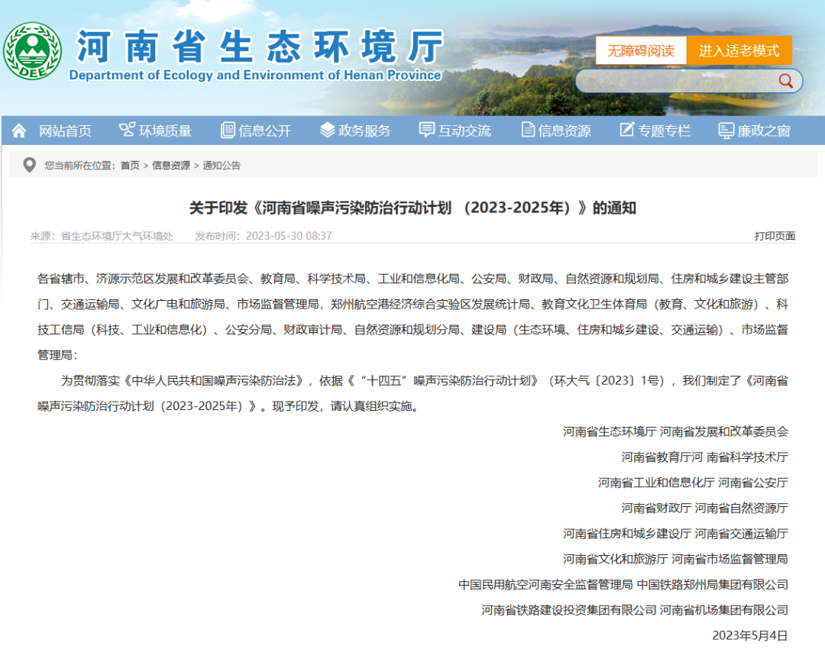Click the signature line 河南省文化和旅游厅 河南省市场监督管理局
The height and width of the screenshot is (649, 825).
point(675,559)
